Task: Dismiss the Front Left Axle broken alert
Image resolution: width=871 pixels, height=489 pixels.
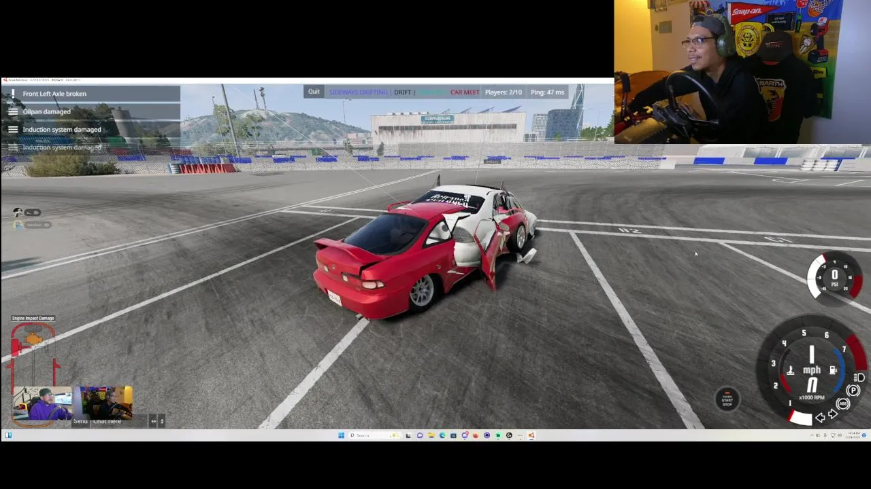Action: pos(91,94)
